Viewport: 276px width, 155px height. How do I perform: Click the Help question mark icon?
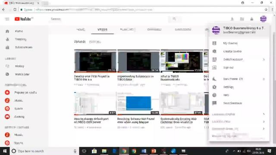214,95
